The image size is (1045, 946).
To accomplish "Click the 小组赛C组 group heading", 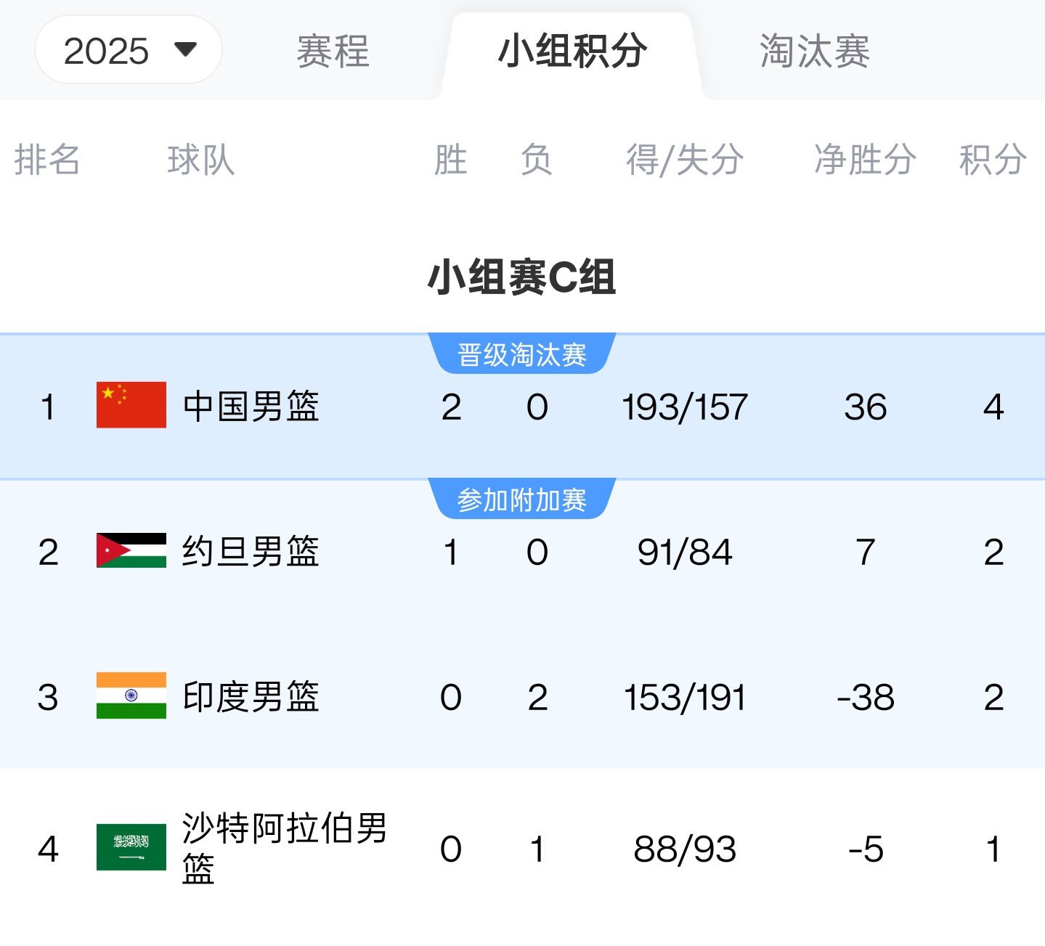I will pos(522,277).
